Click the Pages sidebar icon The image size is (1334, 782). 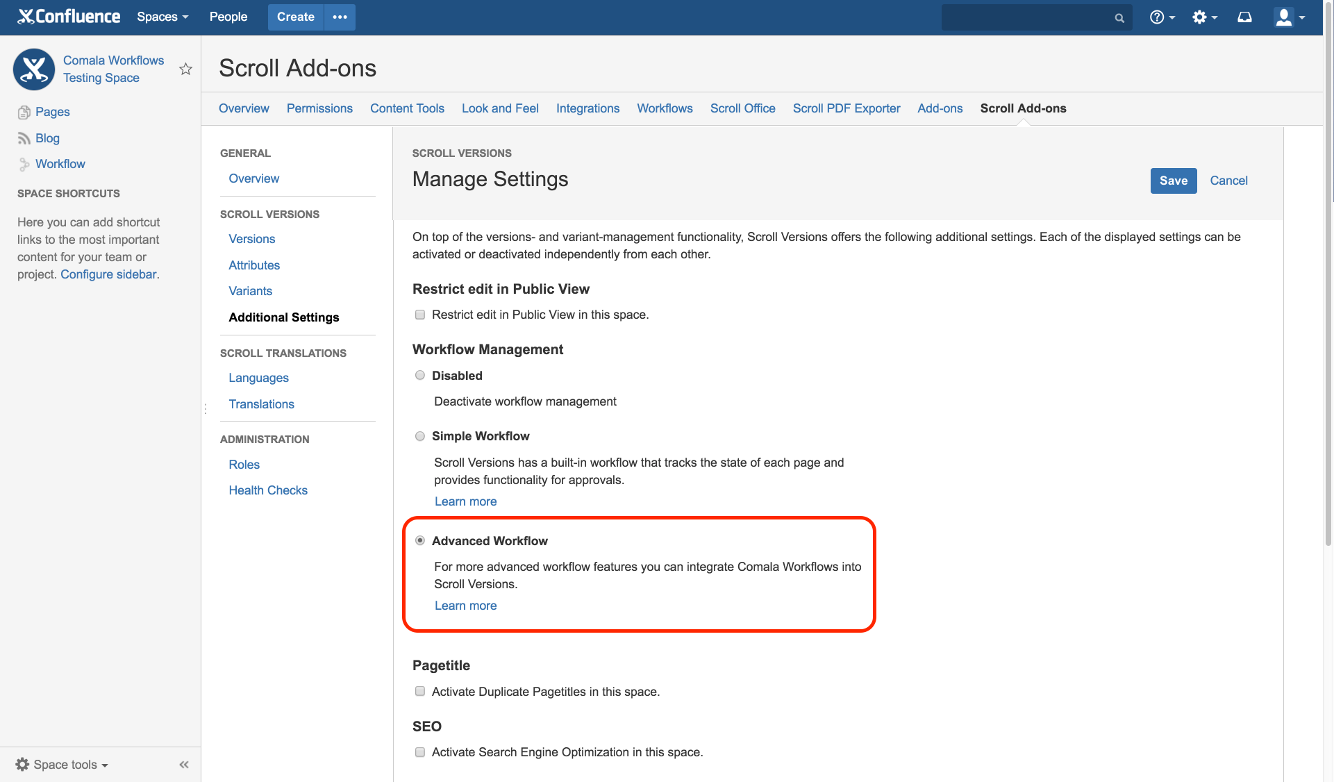pos(24,111)
